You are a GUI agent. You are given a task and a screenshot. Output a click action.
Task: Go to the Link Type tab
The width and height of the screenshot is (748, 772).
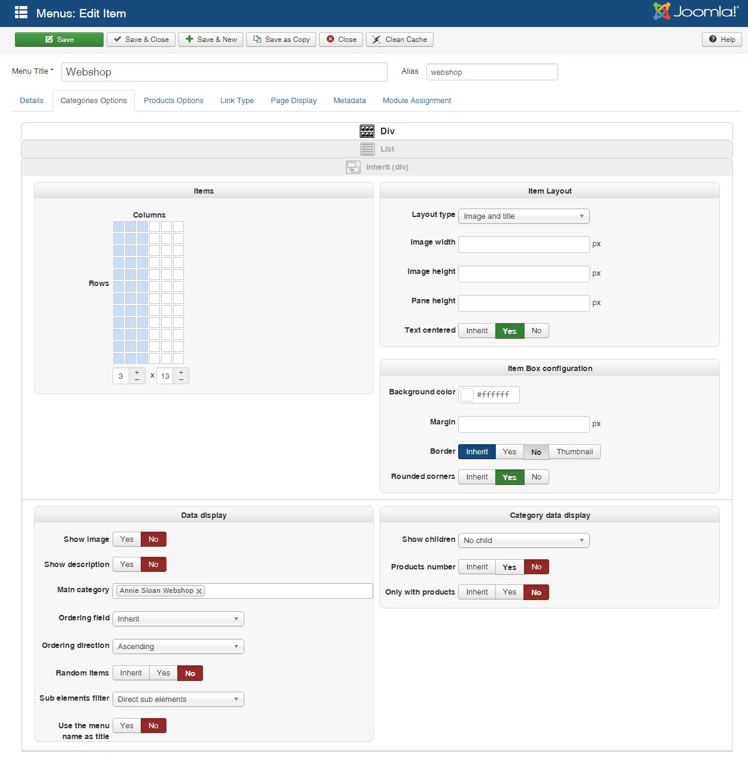[237, 101]
